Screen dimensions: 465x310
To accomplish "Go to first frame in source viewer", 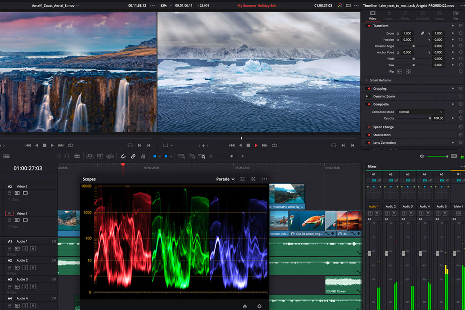I will click(28, 145).
